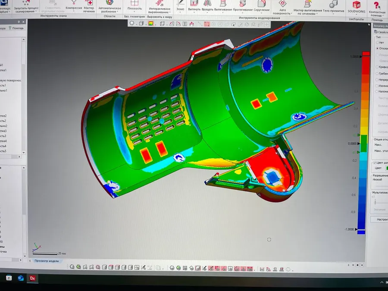Viewport: 388px width, 291px height.
Task: Open Контекстная помощь help
Action: [x=377, y=9]
